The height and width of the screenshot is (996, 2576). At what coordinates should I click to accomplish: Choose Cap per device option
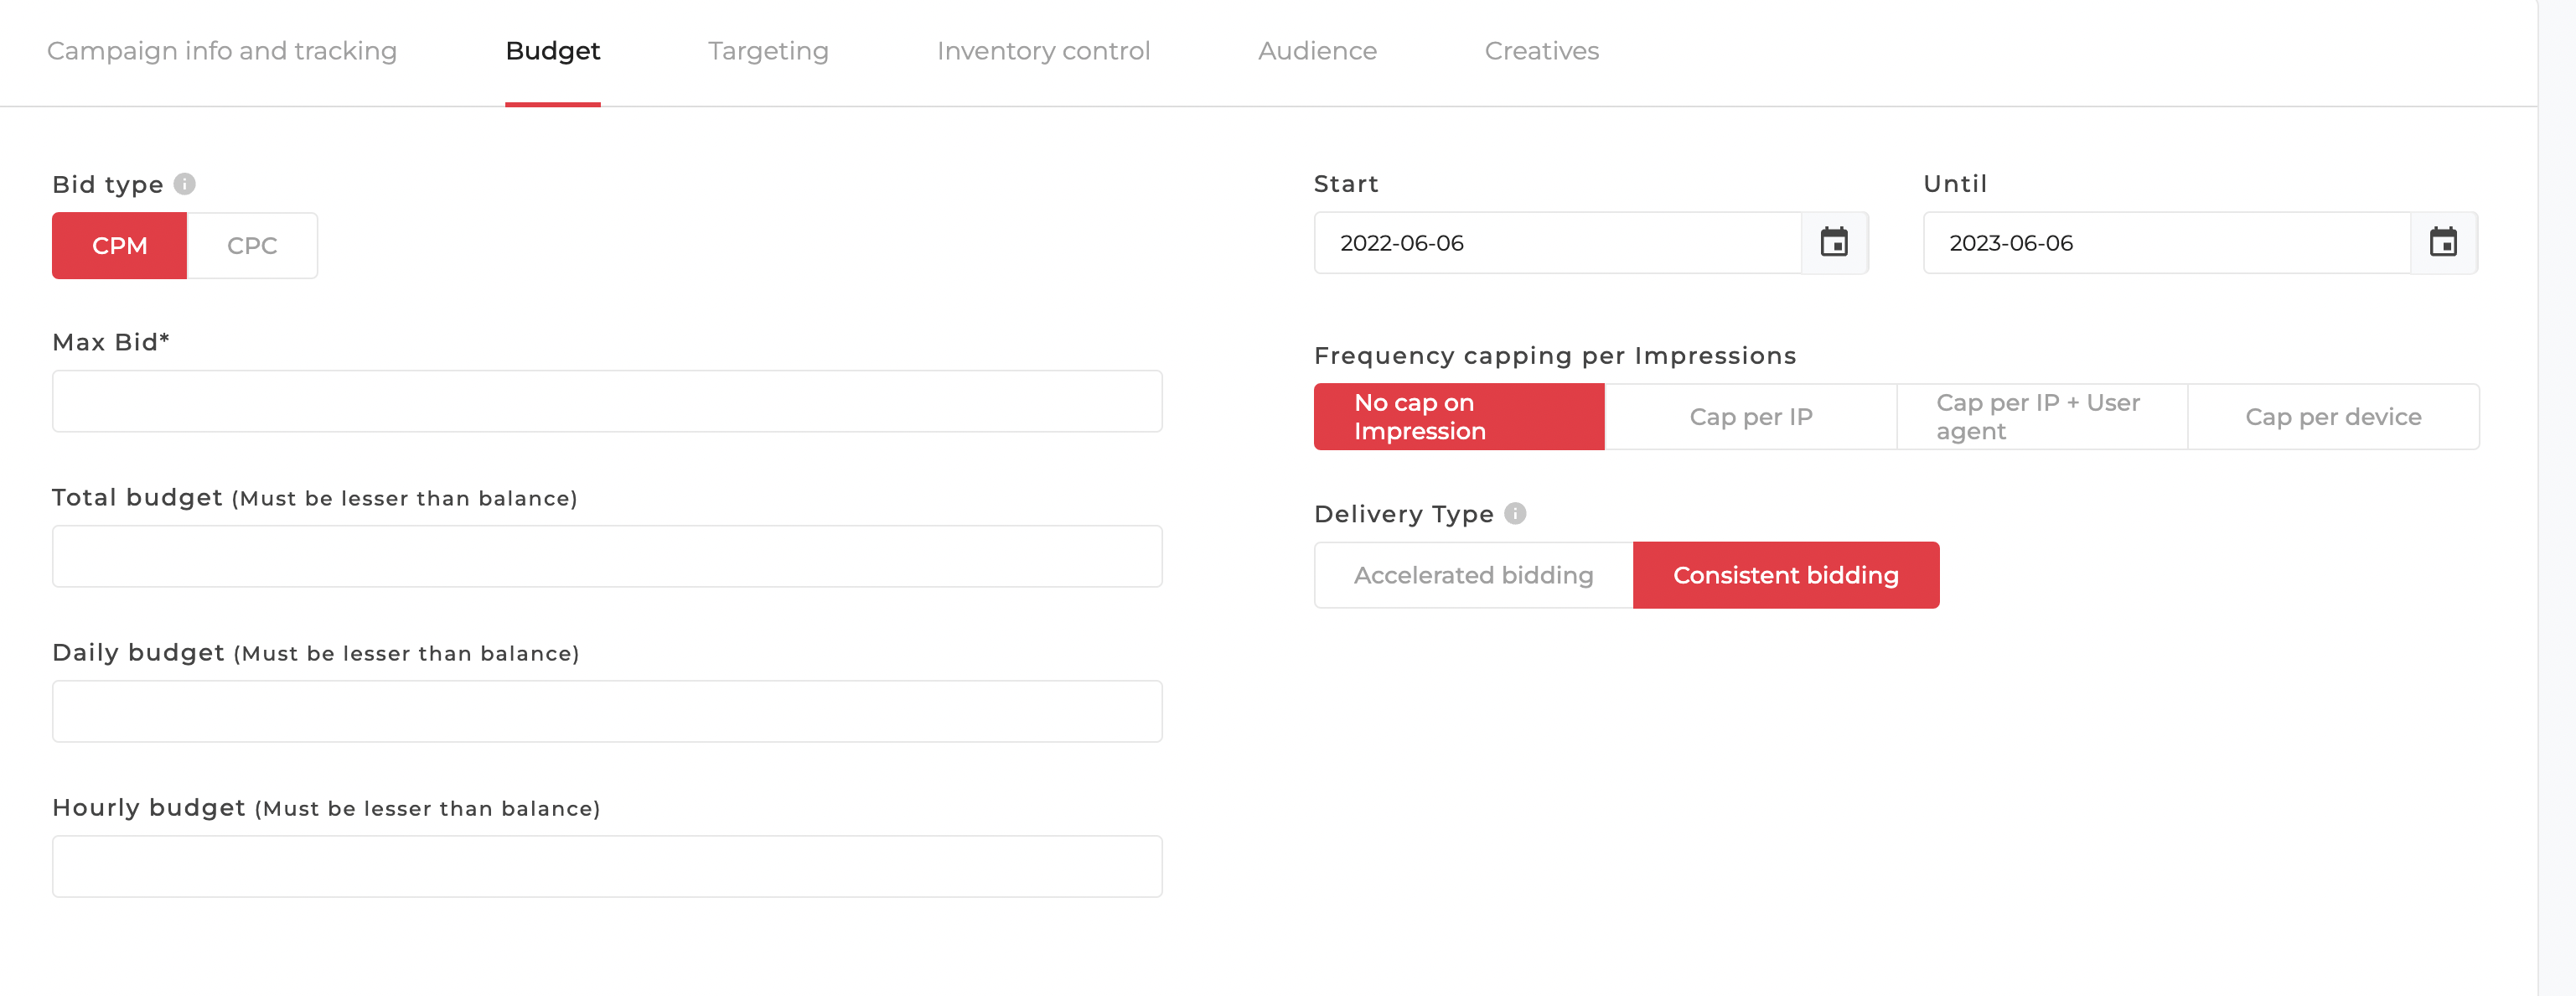(x=2333, y=417)
